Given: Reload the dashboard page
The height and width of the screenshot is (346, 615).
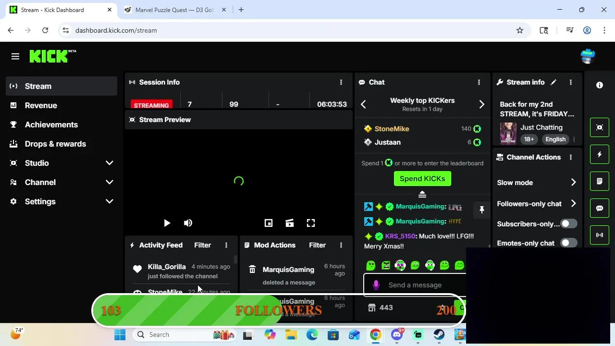Looking at the screenshot, I should click(x=45, y=30).
